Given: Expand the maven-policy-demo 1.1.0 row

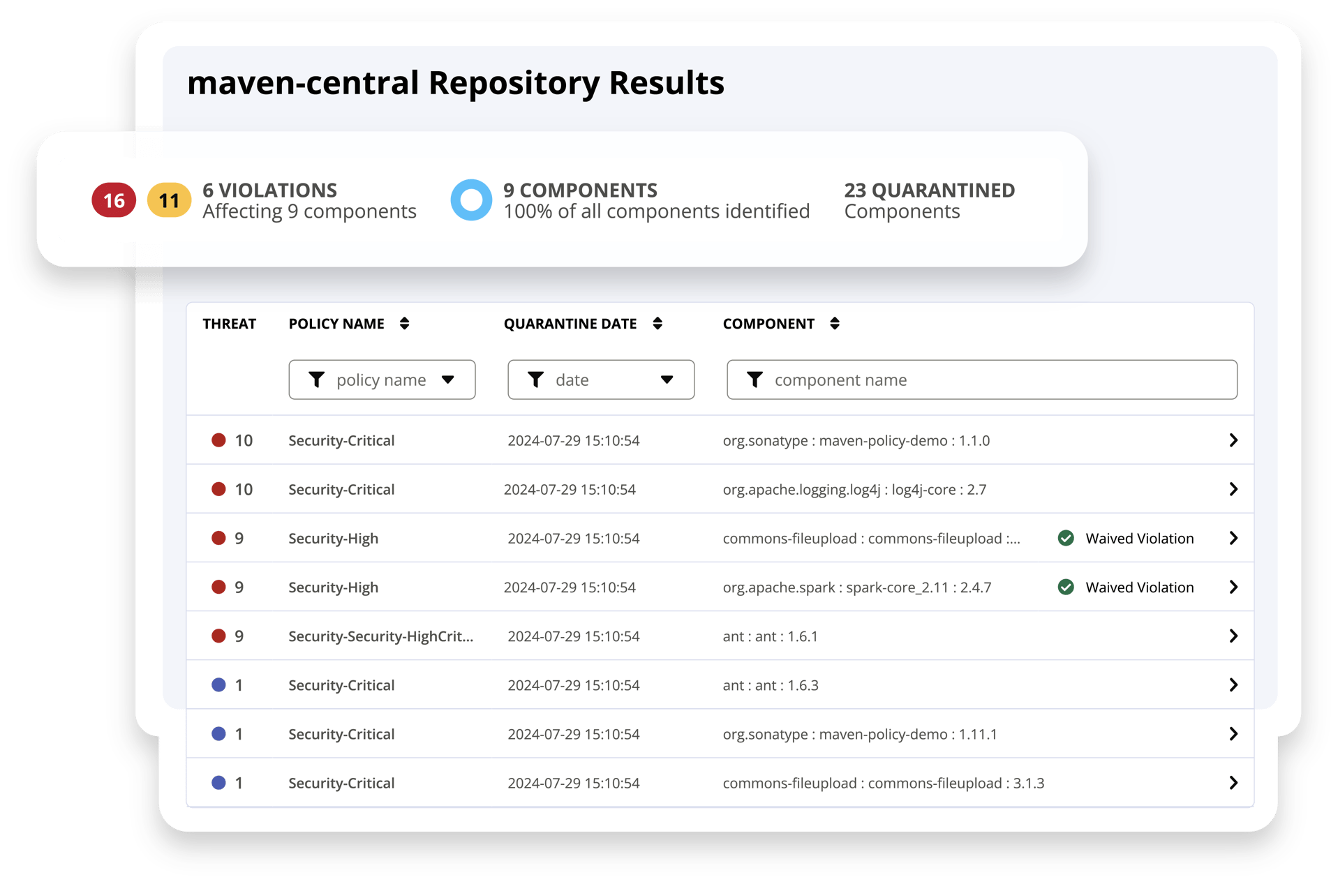Looking at the screenshot, I should (1234, 440).
